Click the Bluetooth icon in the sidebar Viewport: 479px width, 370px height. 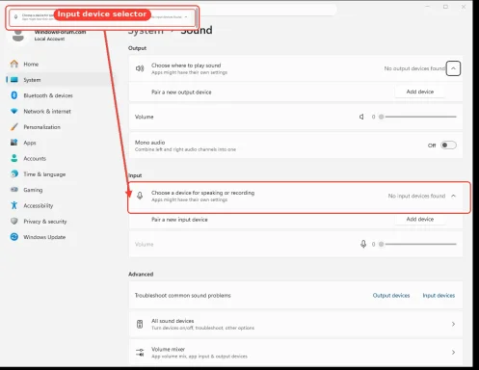pos(14,95)
